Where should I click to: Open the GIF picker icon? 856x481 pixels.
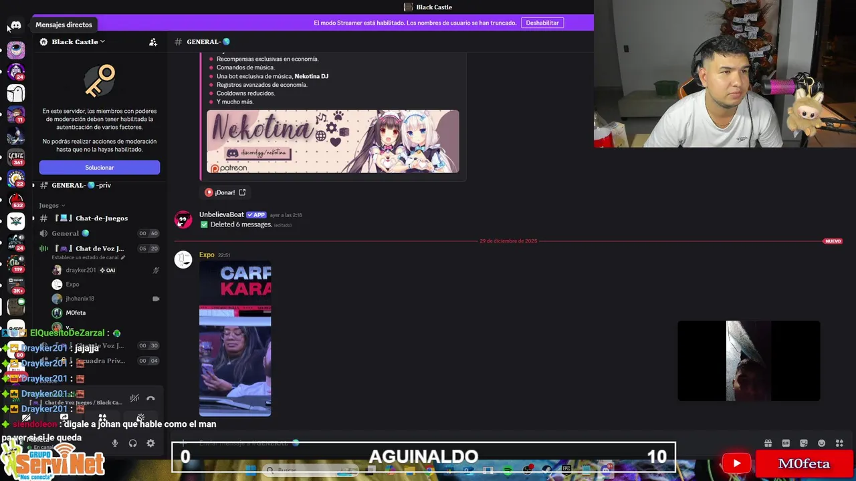(x=786, y=443)
